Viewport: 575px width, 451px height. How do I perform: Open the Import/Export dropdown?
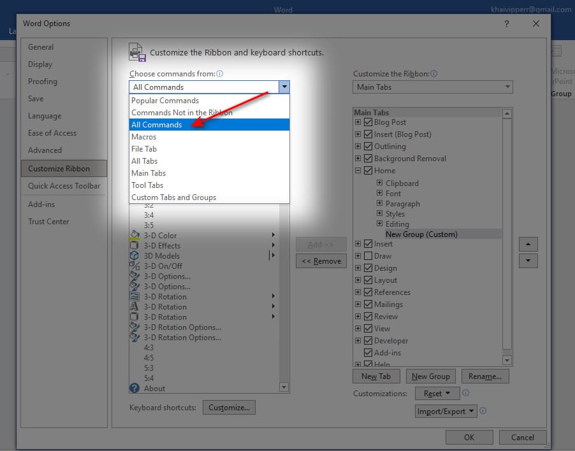point(446,412)
